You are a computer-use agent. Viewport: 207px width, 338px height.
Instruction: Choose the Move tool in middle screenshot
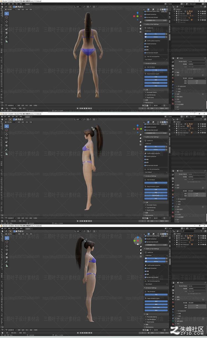click(7, 134)
